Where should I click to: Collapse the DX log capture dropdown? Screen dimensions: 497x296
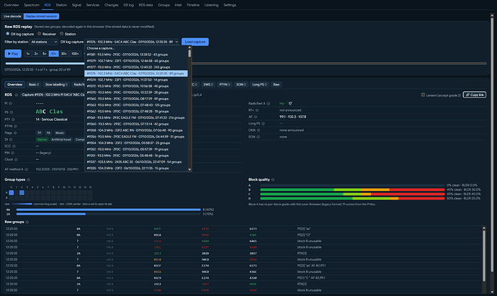tap(133, 42)
